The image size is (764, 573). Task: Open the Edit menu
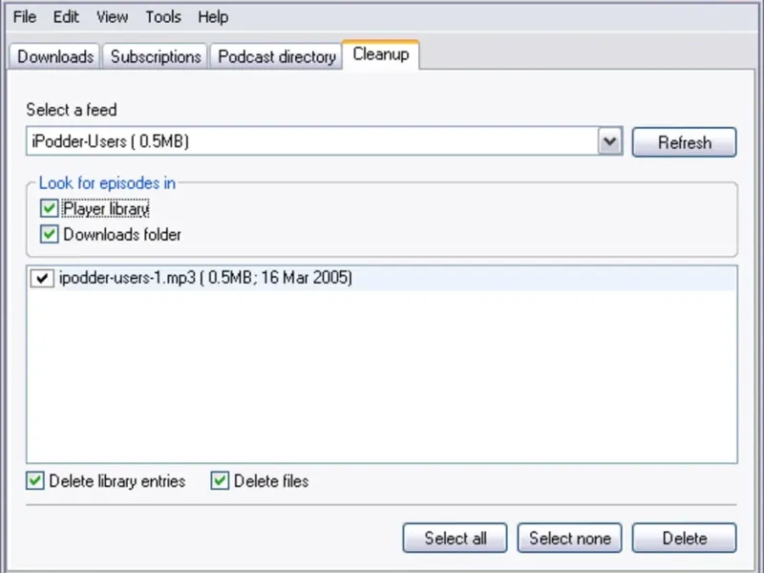tap(66, 17)
